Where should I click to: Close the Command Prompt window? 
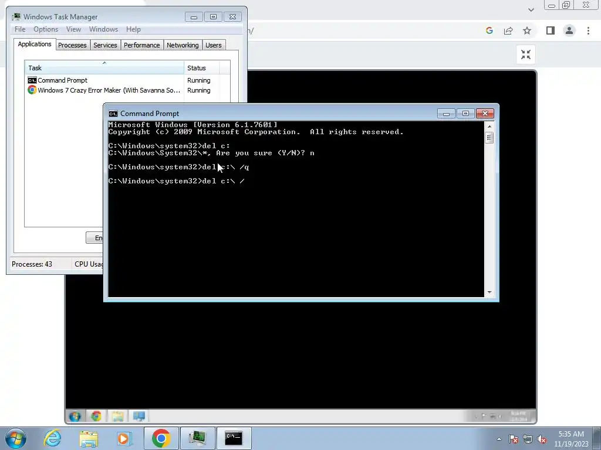pyautogui.click(x=485, y=113)
